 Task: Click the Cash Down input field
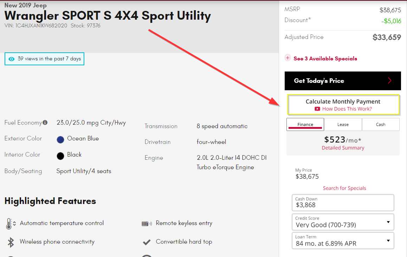coord(343,203)
